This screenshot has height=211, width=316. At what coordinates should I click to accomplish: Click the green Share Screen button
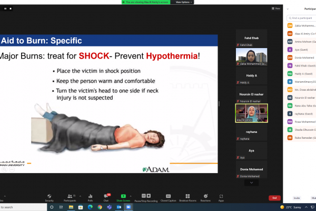123,197
